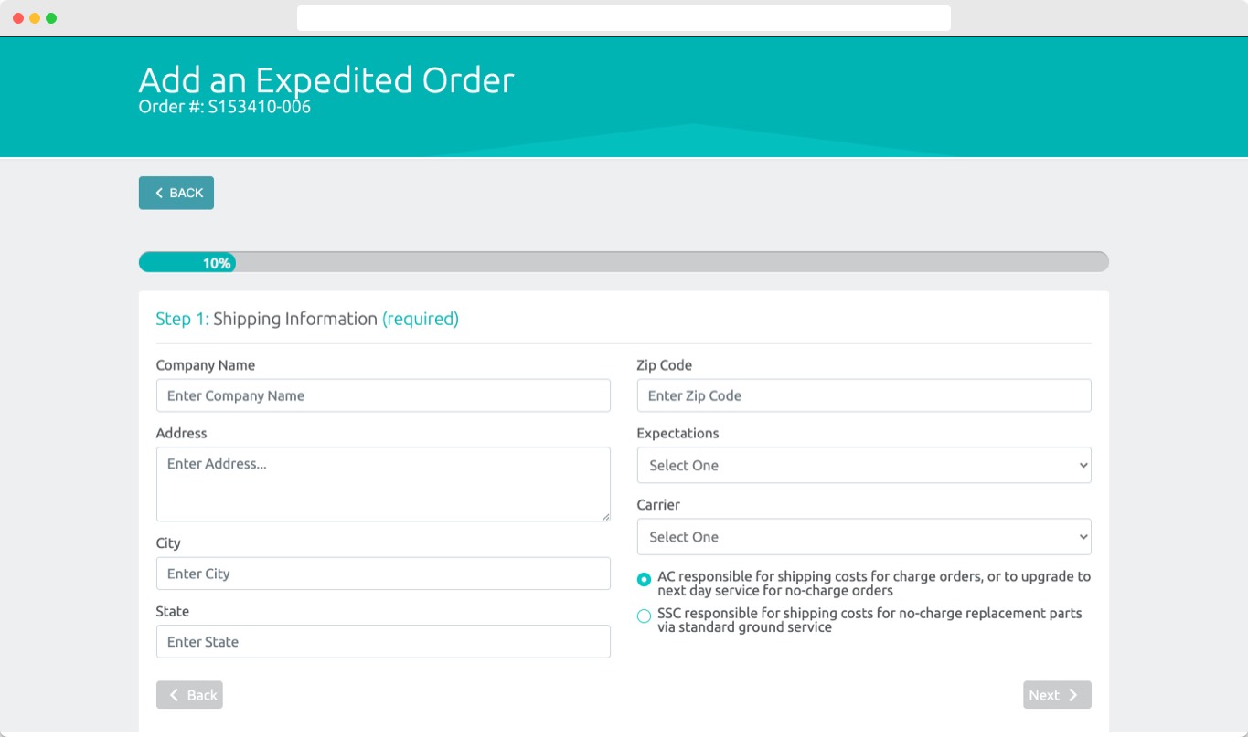Open the Expectations dropdown
1248x737 pixels.
tap(864, 465)
